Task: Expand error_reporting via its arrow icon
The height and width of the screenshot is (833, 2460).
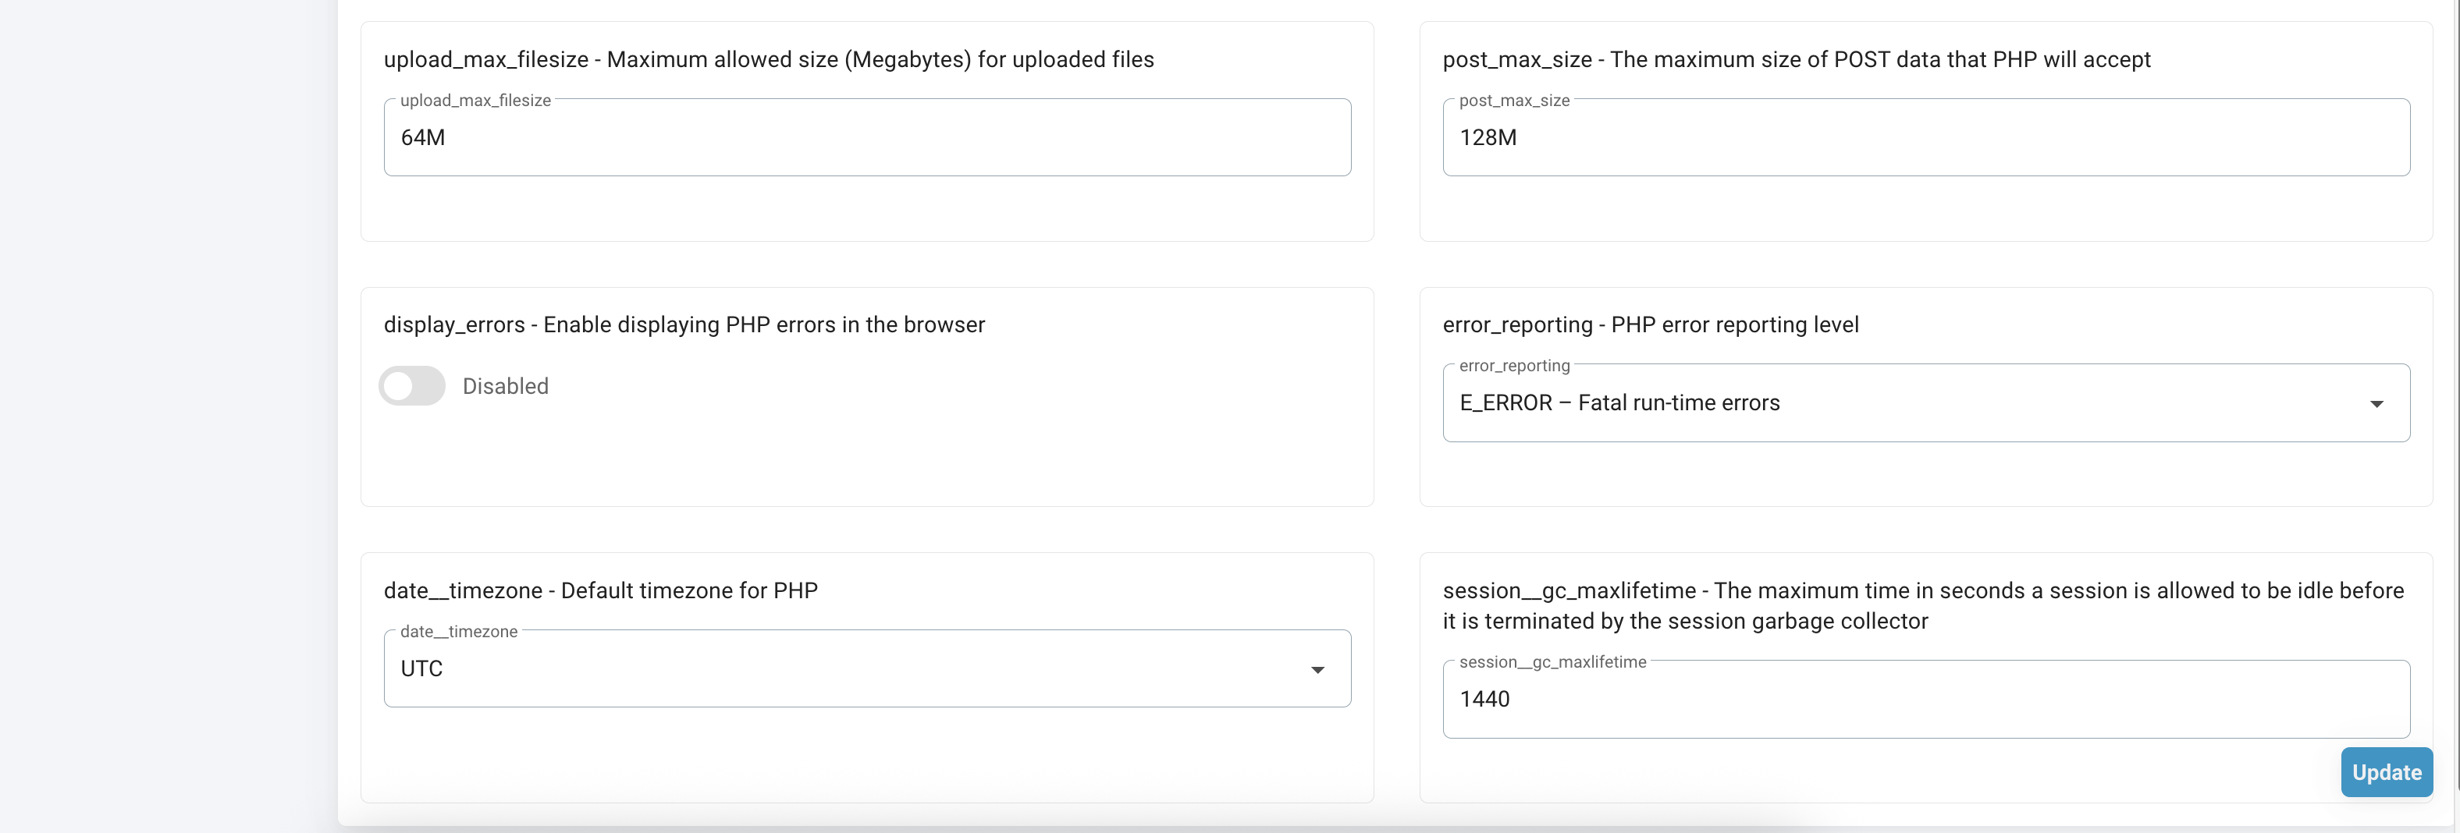Action: tap(2377, 403)
